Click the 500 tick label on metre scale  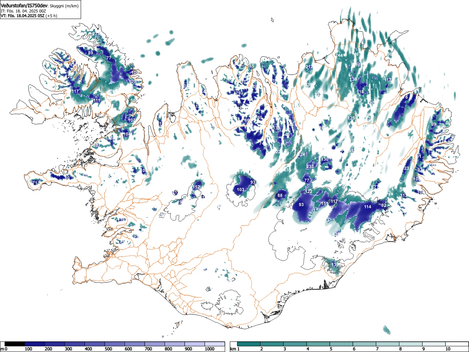pyautogui.click(x=108, y=349)
